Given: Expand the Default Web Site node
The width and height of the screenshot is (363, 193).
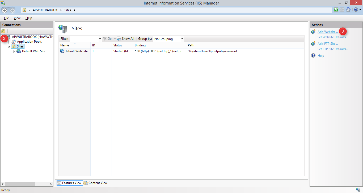Looking at the screenshot, I should (14, 51).
